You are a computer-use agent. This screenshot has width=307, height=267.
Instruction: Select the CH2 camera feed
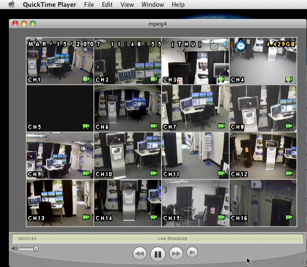tap(128, 61)
